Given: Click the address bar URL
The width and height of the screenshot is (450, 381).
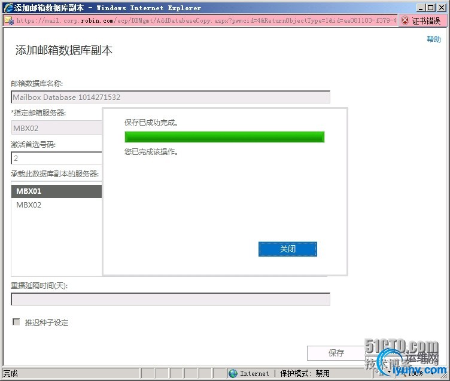Looking at the screenshot, I should 206,21.
